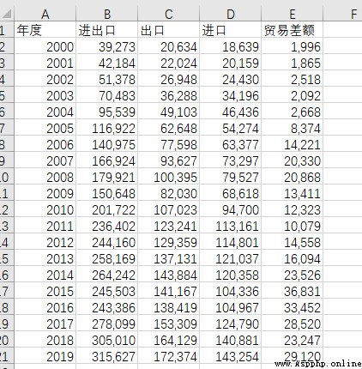Image resolution: width=362 pixels, height=369 pixels.
Task: Select cell containing 95,539
Action: [x=107, y=112]
